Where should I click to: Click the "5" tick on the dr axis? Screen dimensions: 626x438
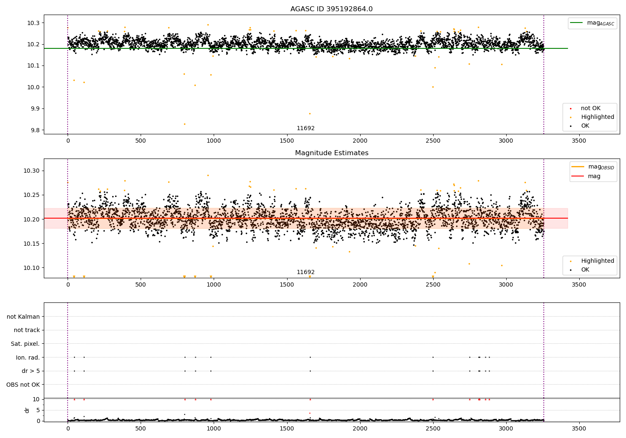click(38, 410)
